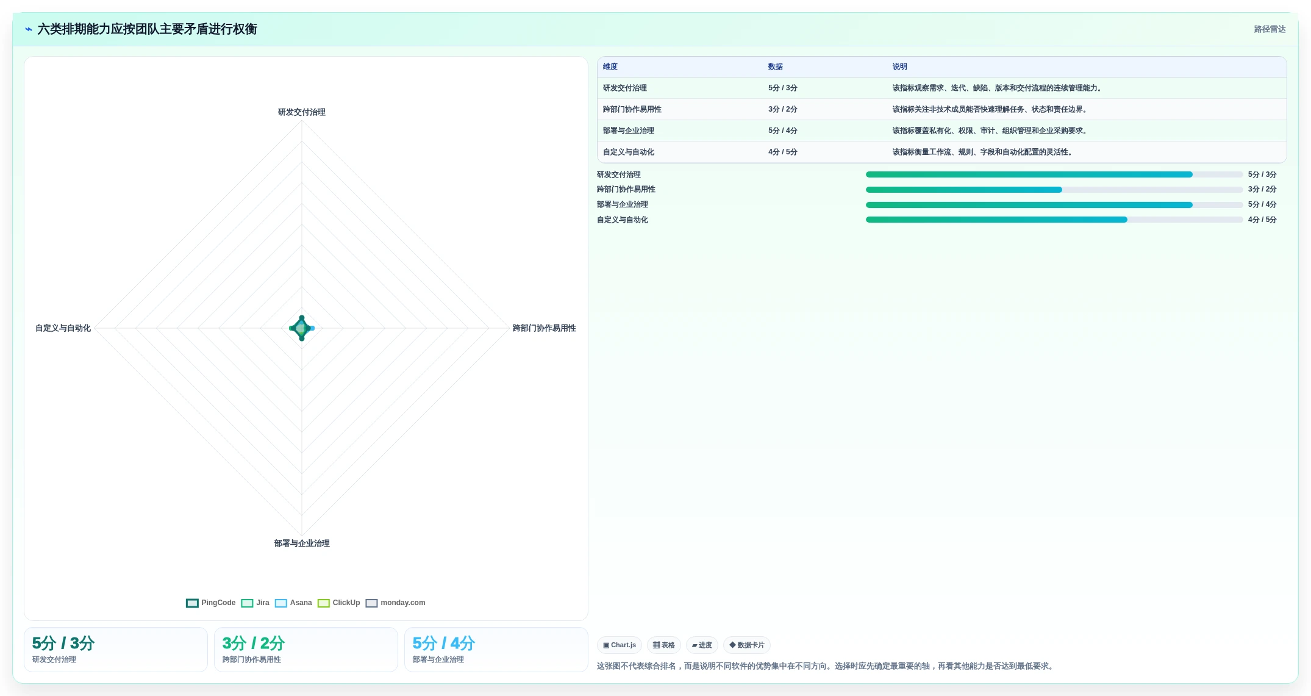Toggle Asana dataset in chart legend
1311x696 pixels.
293,603
